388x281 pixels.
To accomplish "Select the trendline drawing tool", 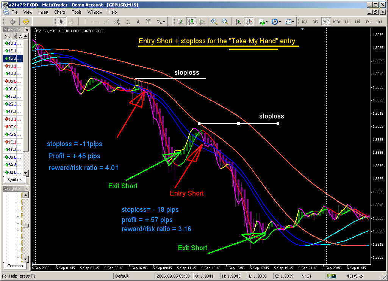I will [106, 22].
